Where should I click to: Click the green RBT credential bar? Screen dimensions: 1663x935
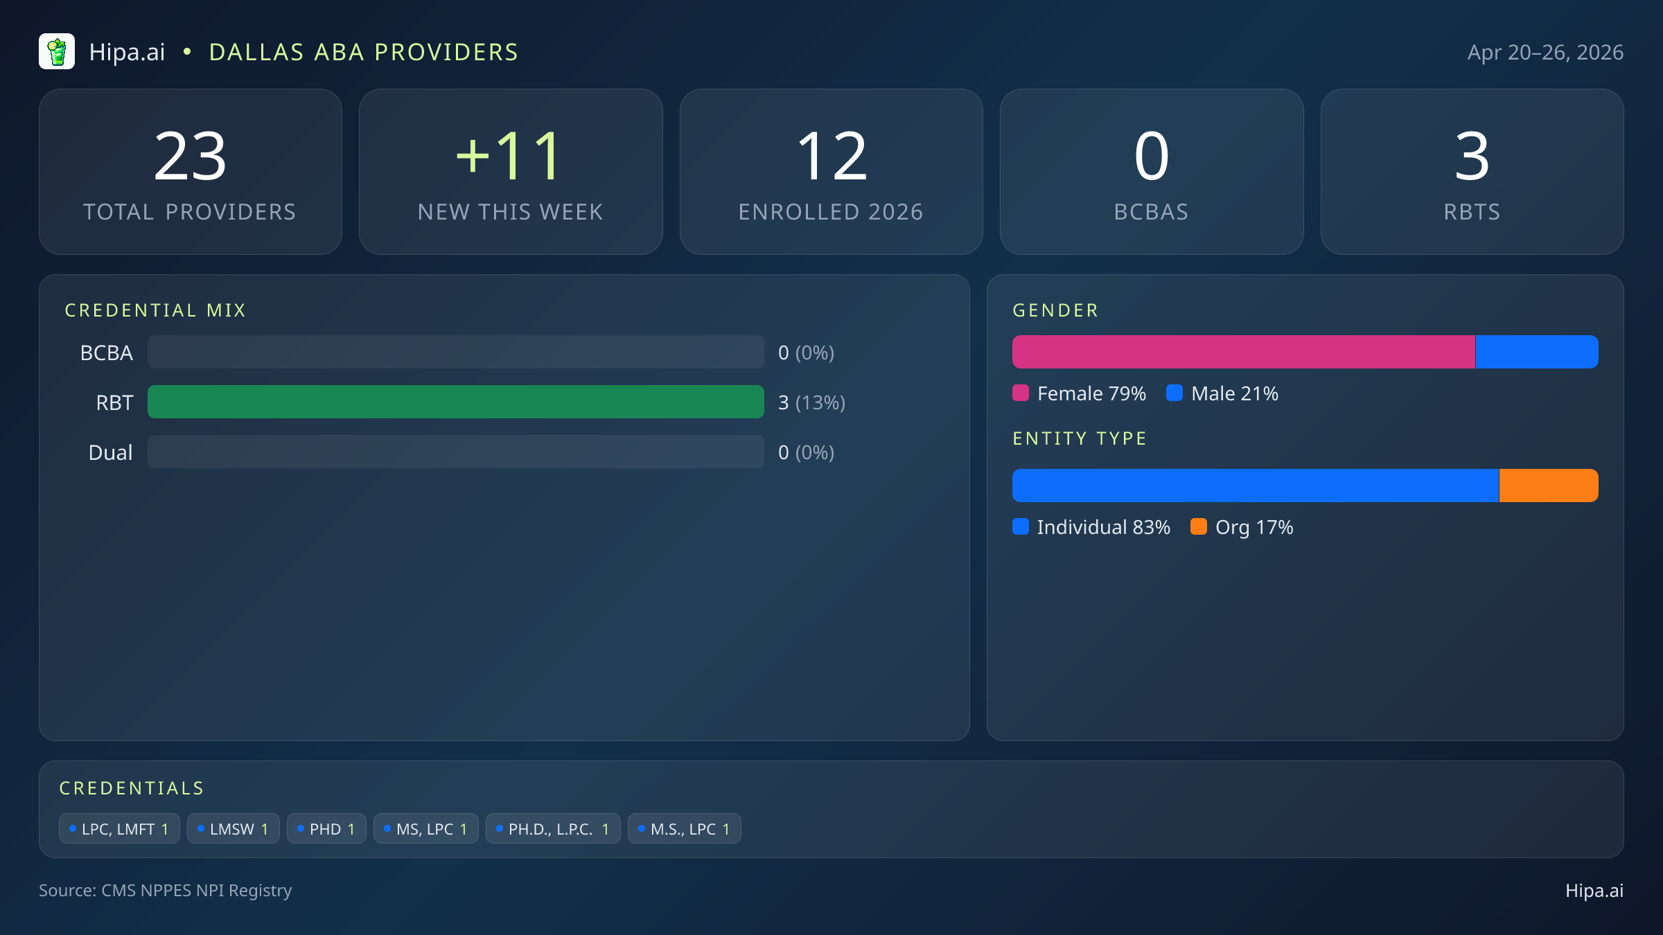[x=455, y=402]
